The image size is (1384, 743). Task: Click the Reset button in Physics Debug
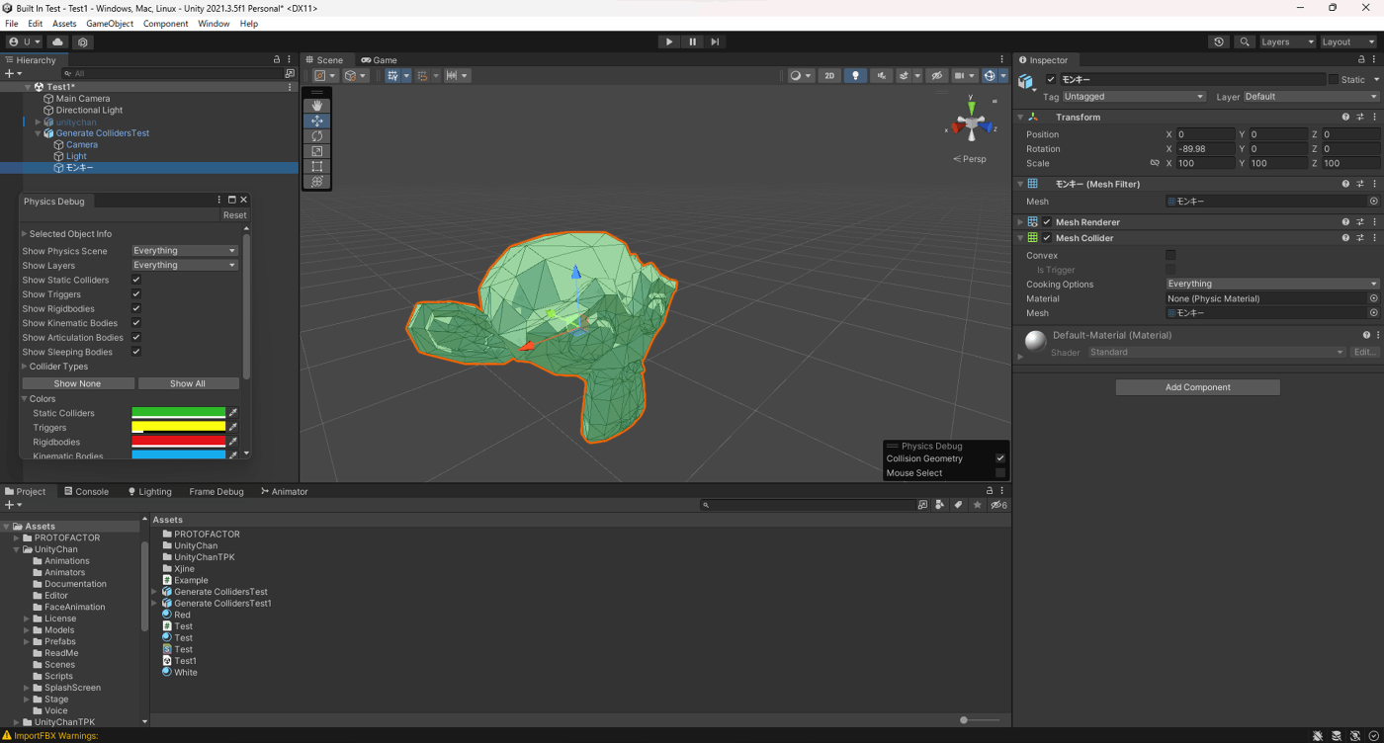(x=235, y=215)
